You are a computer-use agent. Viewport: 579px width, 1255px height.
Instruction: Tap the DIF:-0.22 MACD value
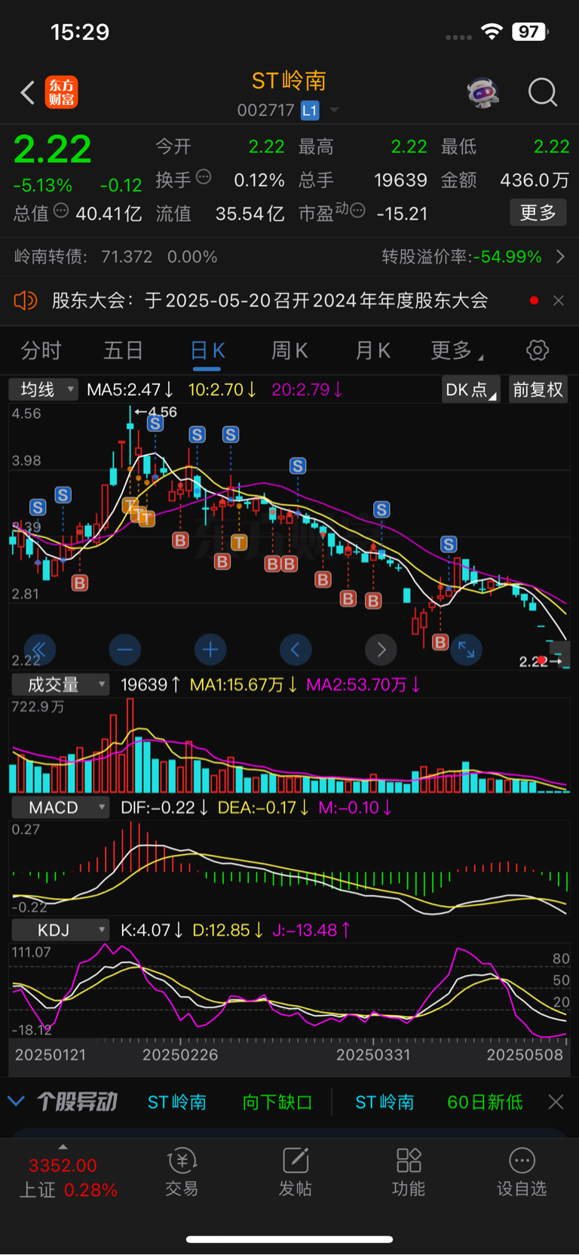pos(164,807)
